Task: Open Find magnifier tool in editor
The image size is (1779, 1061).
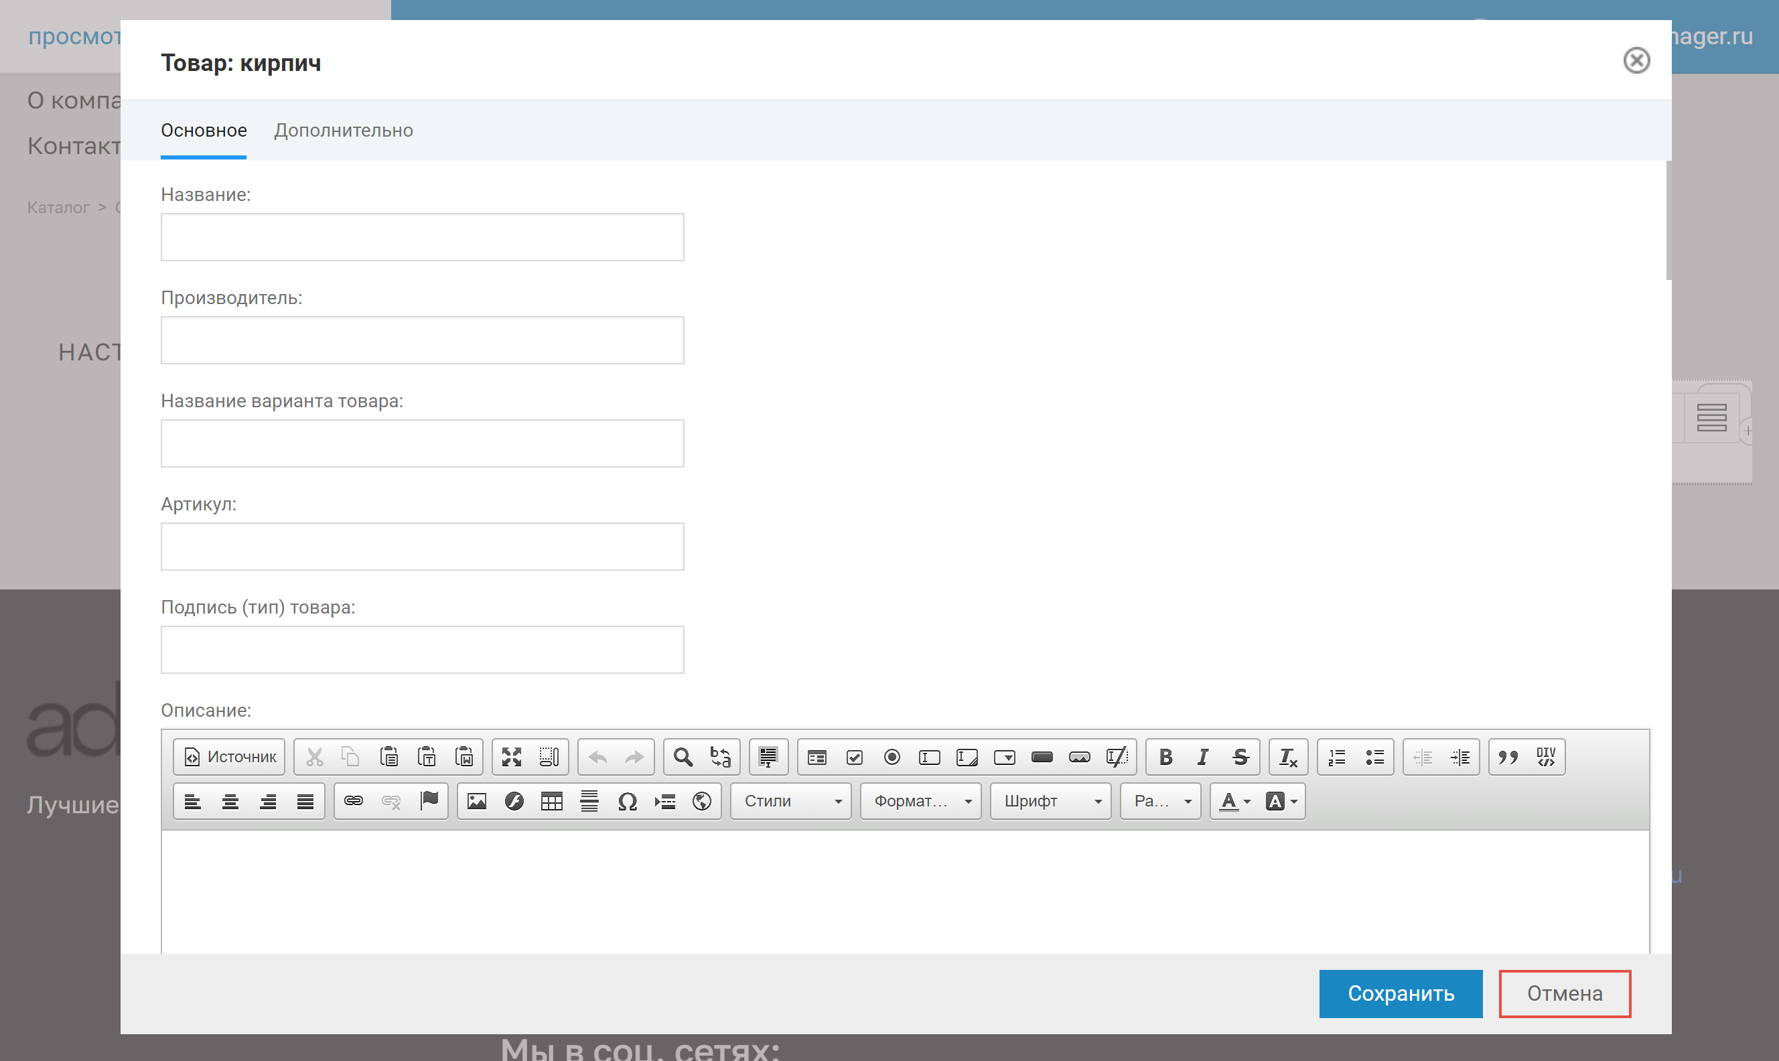Action: (x=683, y=756)
